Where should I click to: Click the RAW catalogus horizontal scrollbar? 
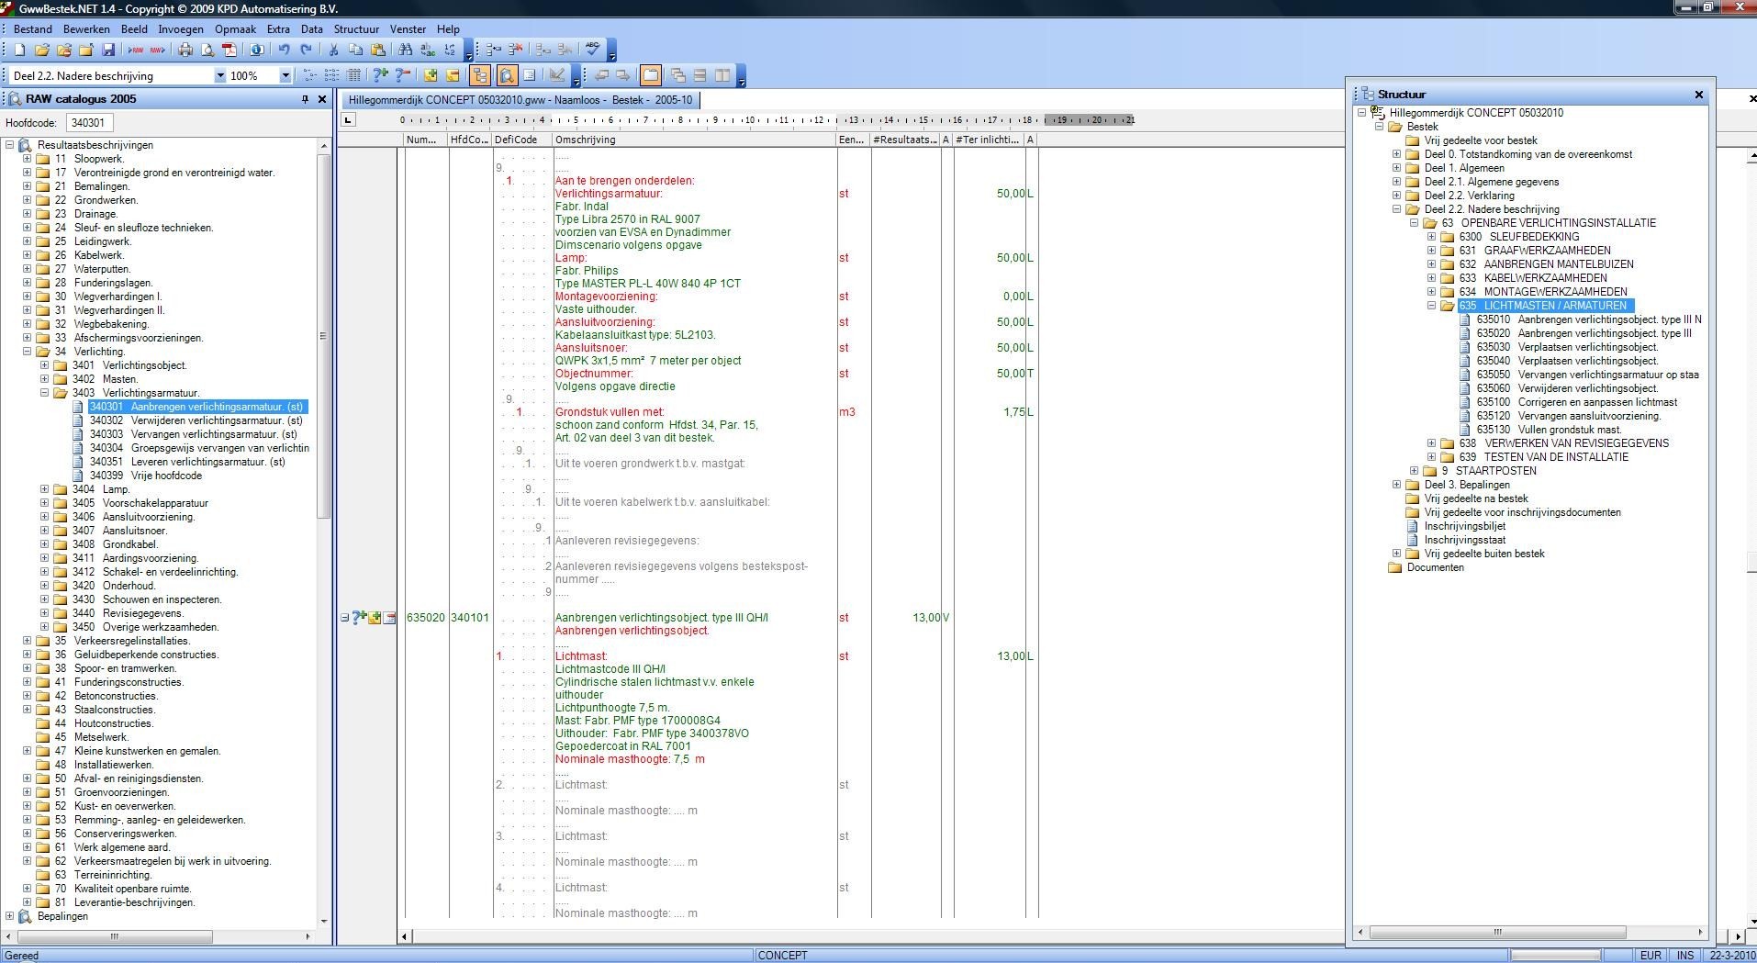(115, 936)
